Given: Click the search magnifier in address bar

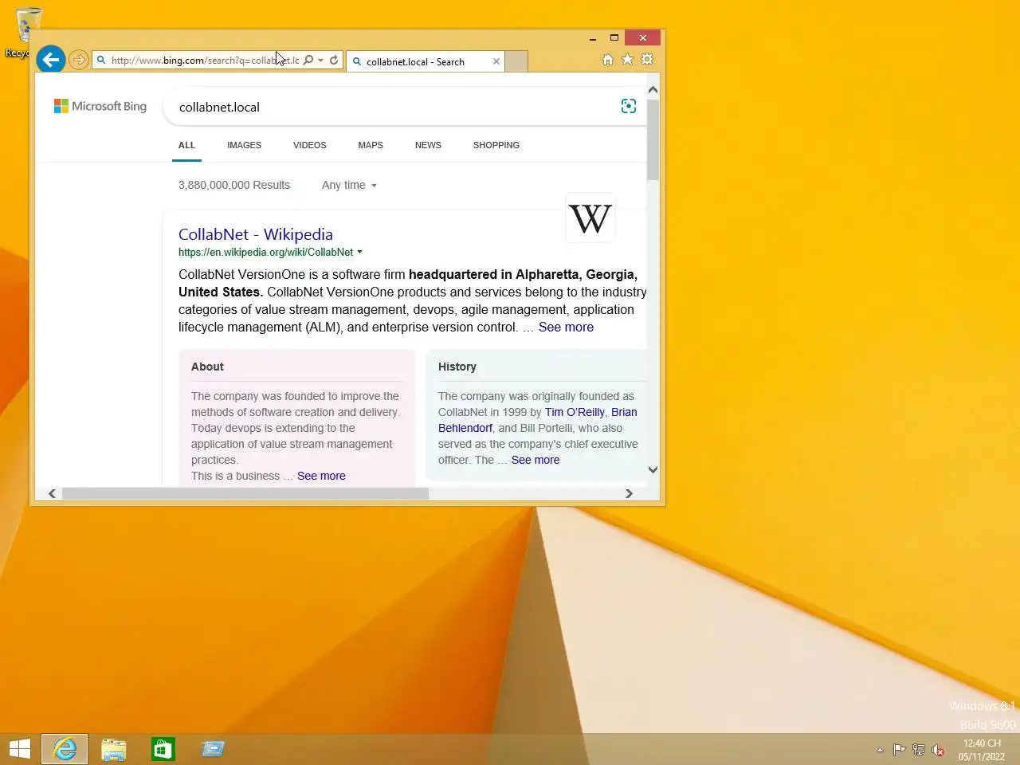Looking at the screenshot, I should (308, 60).
